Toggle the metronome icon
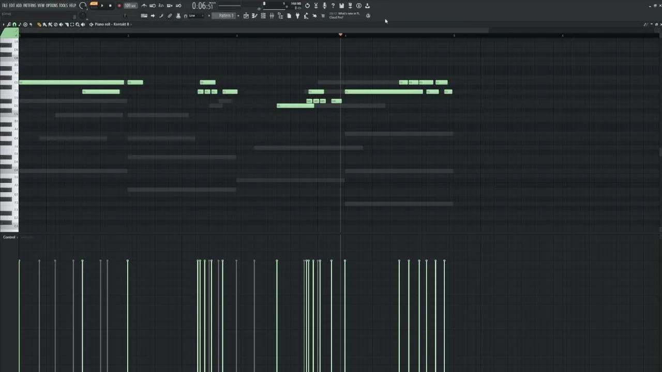 tap(144, 6)
